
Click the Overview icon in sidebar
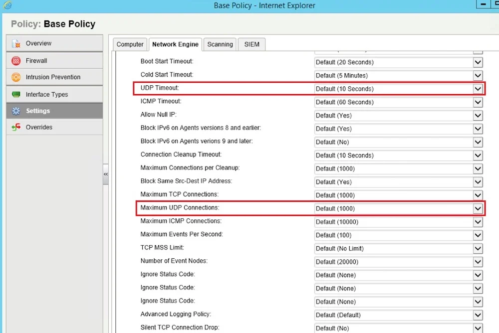coord(16,43)
